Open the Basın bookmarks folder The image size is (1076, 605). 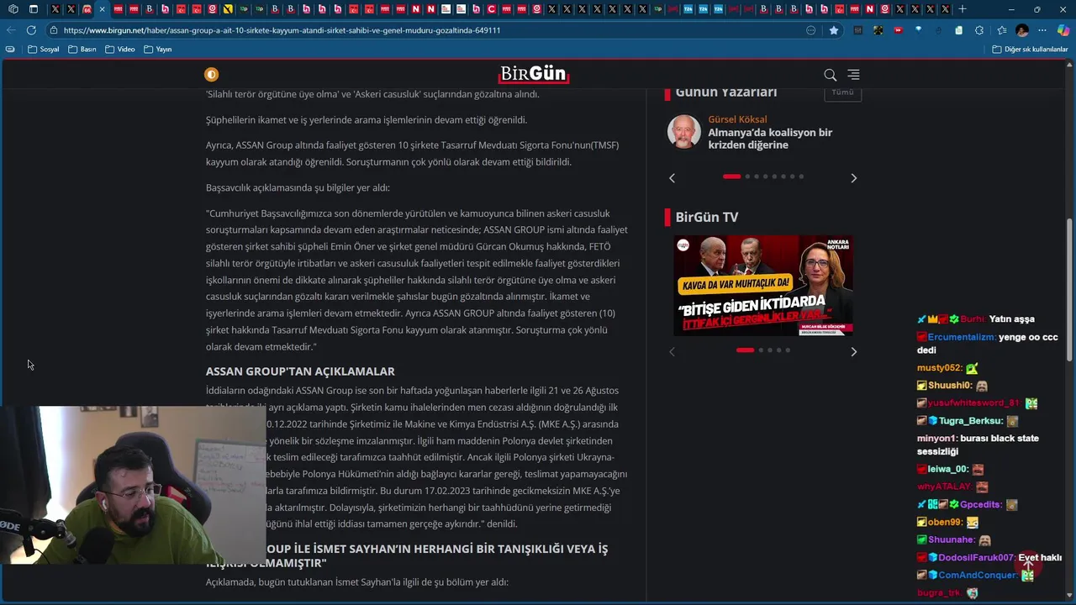click(x=82, y=50)
